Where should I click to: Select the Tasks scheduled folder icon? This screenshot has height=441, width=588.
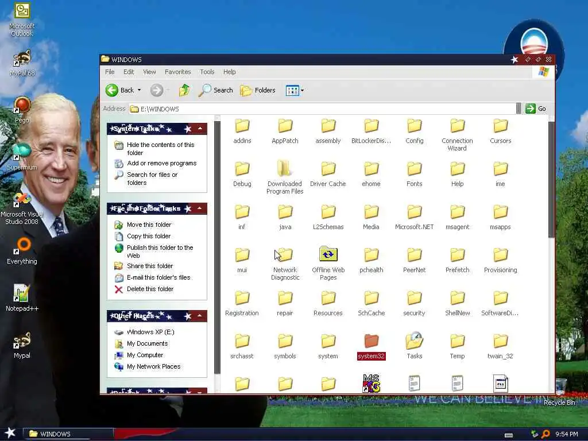[x=415, y=345]
